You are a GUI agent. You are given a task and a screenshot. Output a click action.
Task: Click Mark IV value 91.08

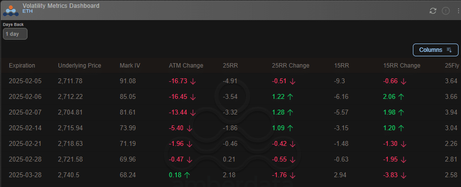[128, 81]
